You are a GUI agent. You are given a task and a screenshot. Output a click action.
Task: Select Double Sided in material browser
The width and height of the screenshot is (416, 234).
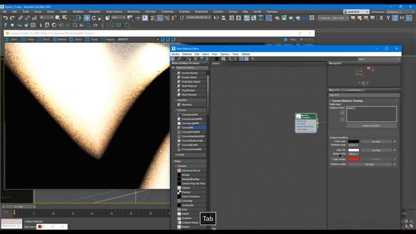[x=192, y=77]
